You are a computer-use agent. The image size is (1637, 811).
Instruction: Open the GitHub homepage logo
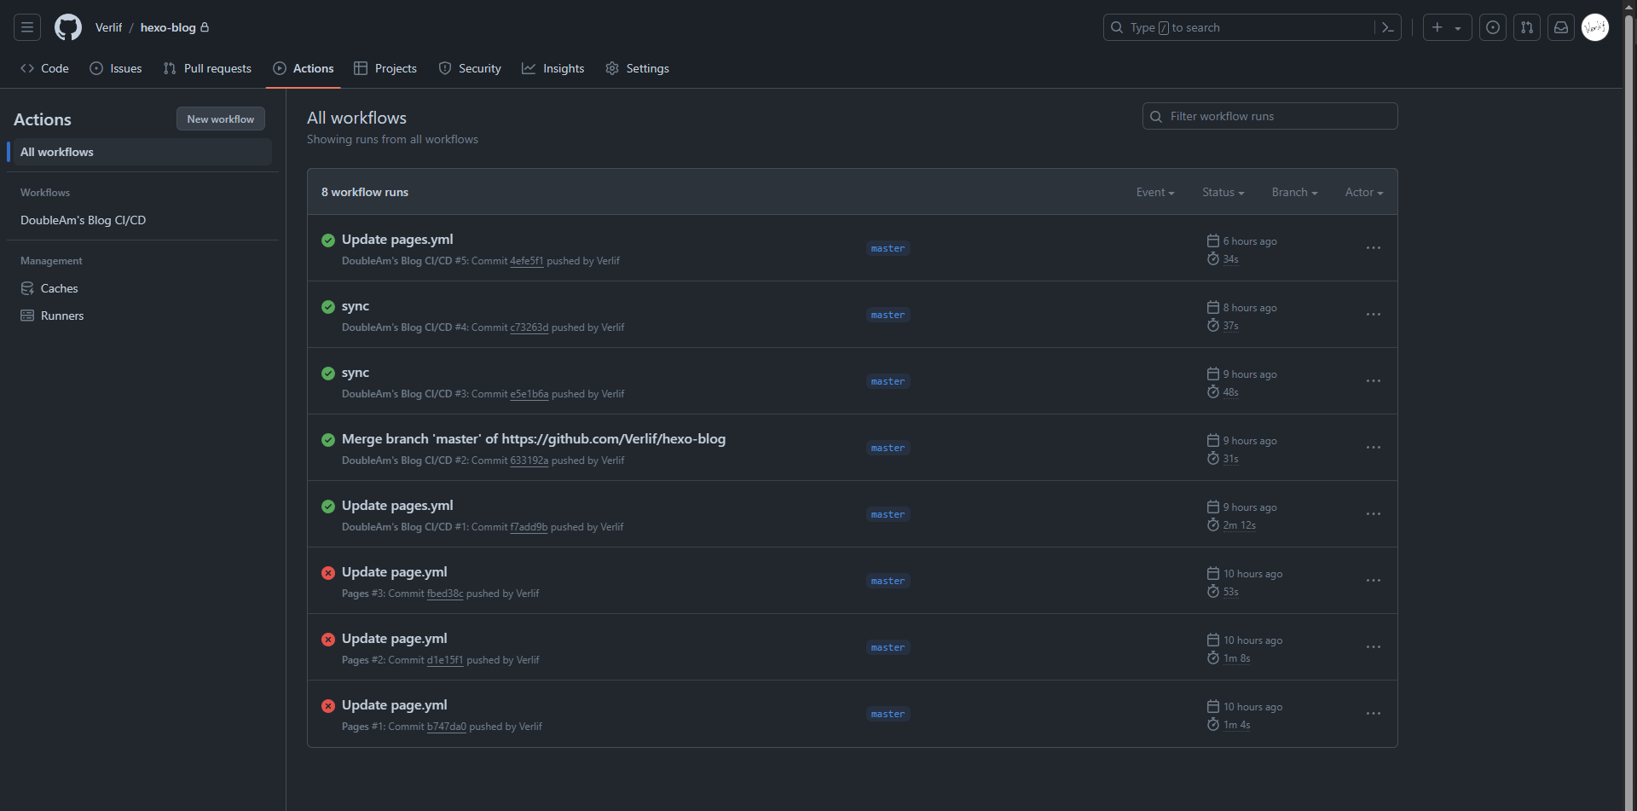click(68, 27)
